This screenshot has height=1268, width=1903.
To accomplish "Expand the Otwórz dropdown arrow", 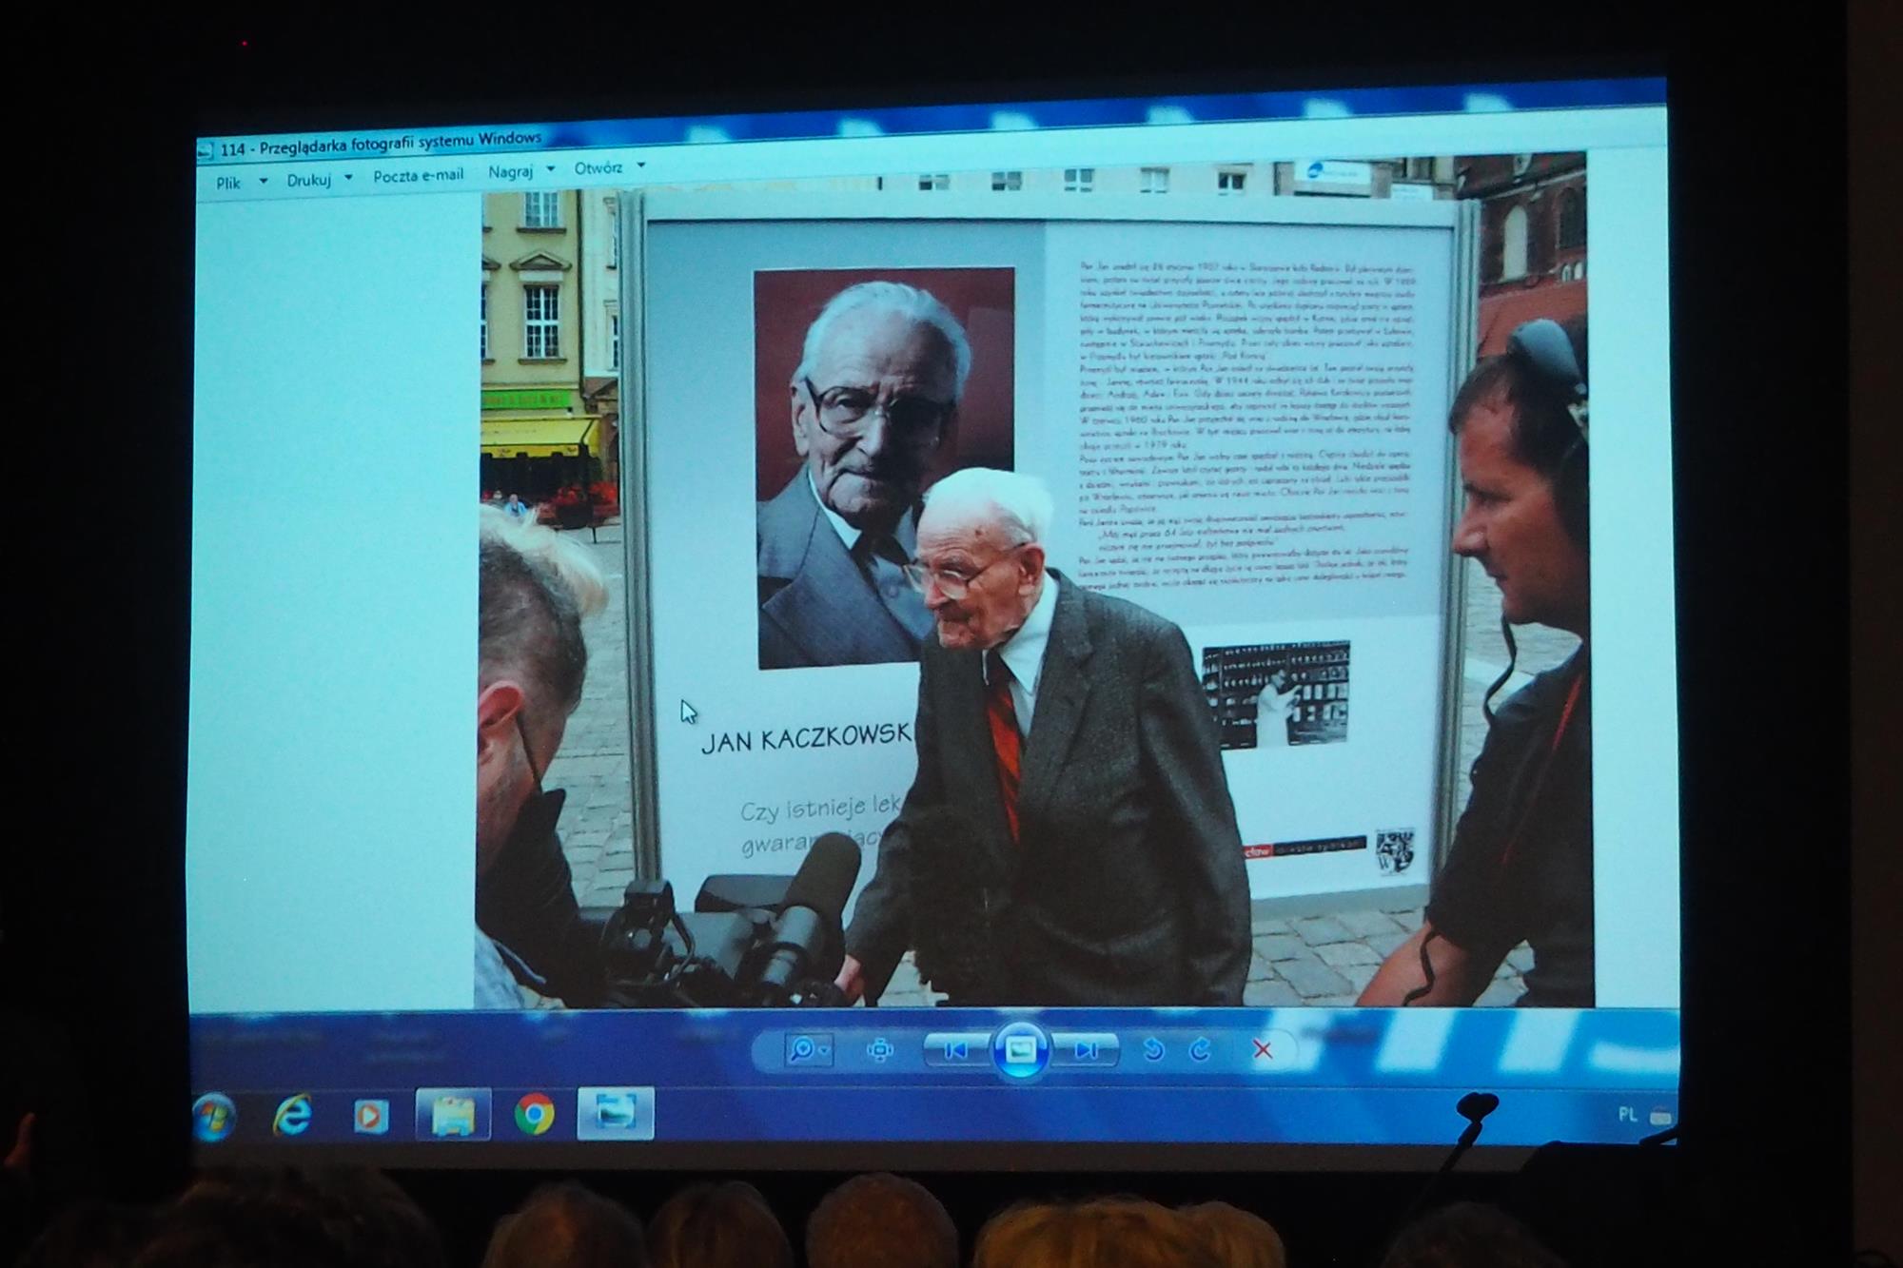I will [640, 166].
